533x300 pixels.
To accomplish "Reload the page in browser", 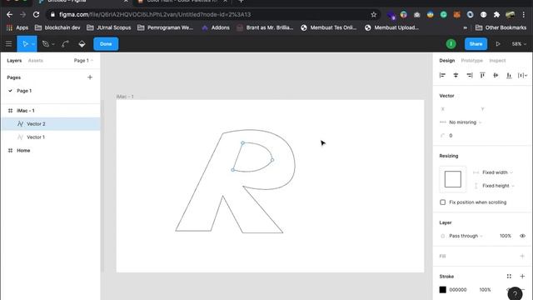I will 36,15.
